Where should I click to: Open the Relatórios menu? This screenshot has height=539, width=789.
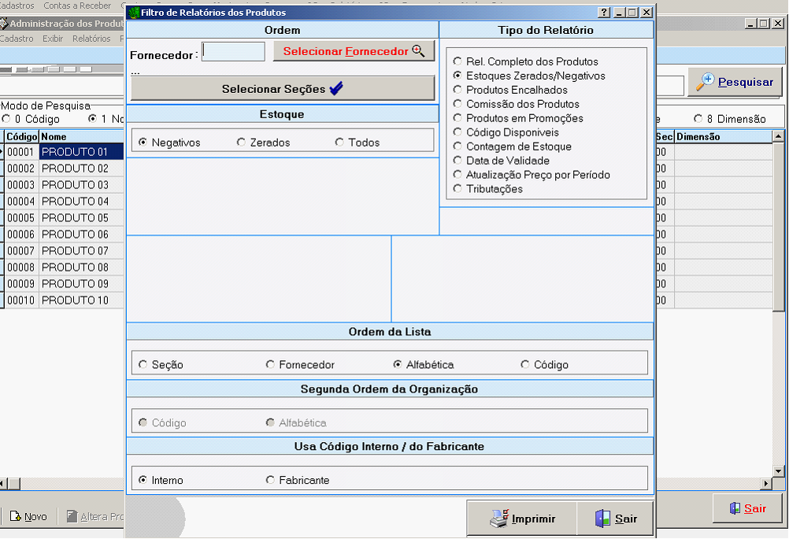91,39
